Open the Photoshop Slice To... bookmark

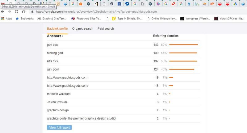(x=86, y=19)
